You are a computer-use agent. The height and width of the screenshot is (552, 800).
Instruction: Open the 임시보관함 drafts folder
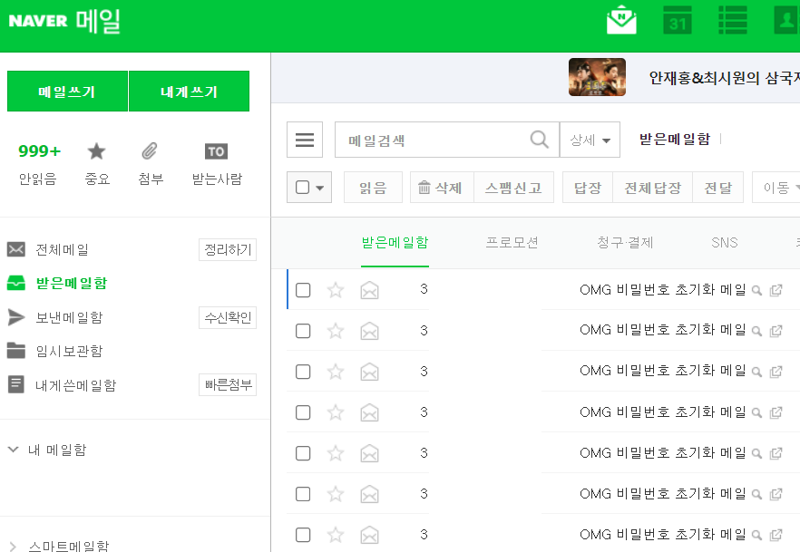point(69,351)
